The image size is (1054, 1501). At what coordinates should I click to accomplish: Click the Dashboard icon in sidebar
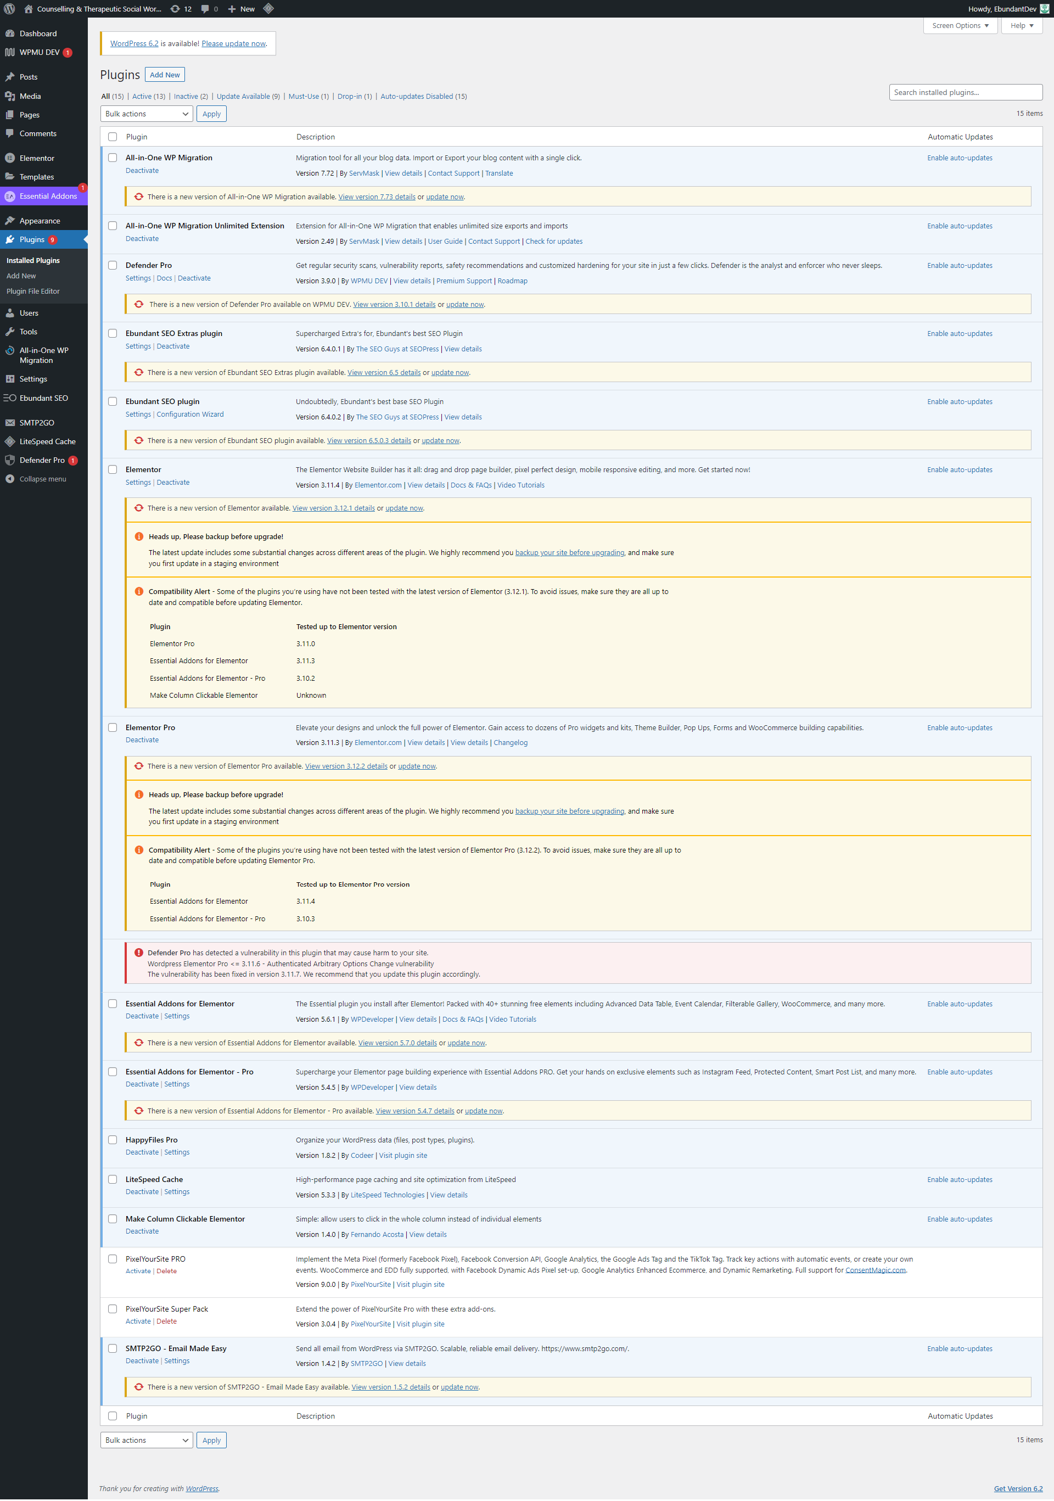10,33
